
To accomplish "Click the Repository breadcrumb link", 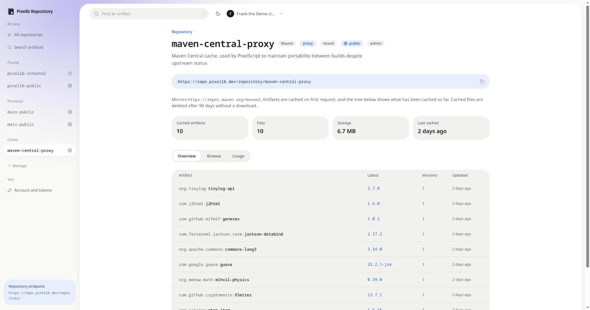I will [x=182, y=32].
